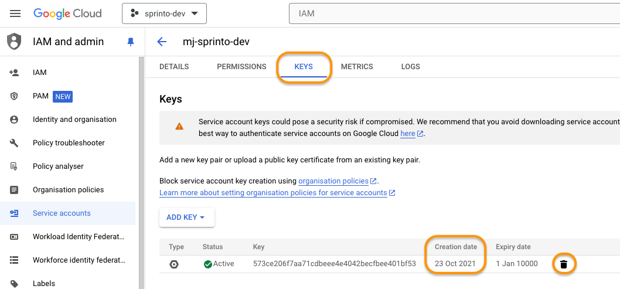This screenshot has height=289, width=620.
Task: Switch to the Keys tab
Action: (x=304, y=67)
